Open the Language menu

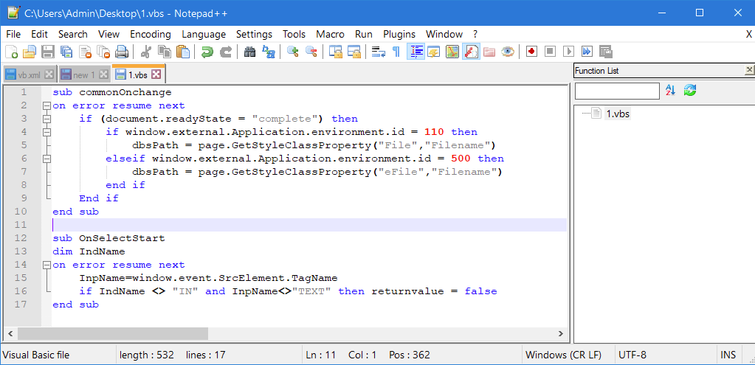[204, 34]
